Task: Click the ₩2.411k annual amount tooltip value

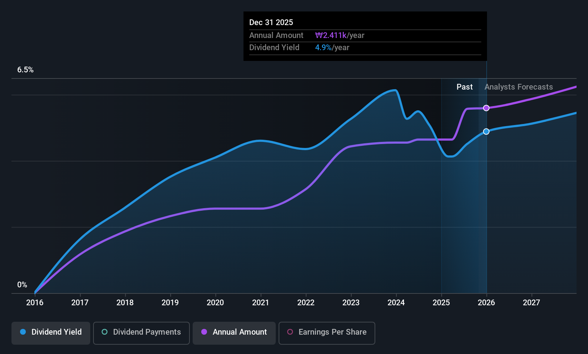Action: (x=331, y=35)
